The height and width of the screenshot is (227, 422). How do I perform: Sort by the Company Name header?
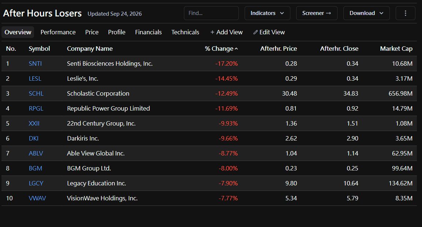pos(90,49)
